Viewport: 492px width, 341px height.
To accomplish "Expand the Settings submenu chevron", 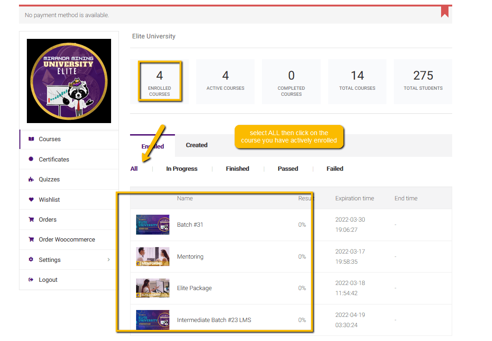I will click(x=109, y=260).
